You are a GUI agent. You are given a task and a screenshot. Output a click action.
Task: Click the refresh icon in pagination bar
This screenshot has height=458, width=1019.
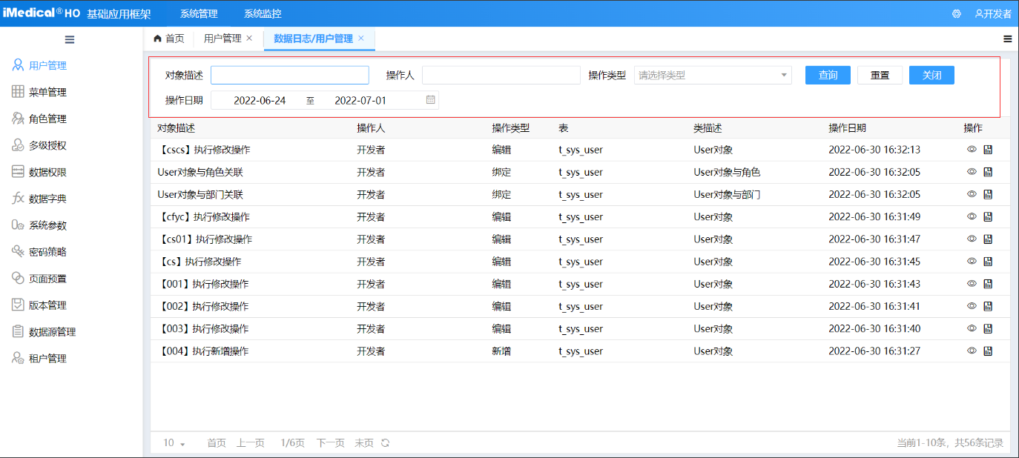pos(385,443)
